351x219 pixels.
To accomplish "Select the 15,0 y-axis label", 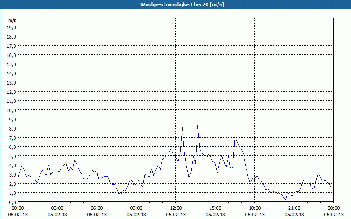I will (11, 64).
